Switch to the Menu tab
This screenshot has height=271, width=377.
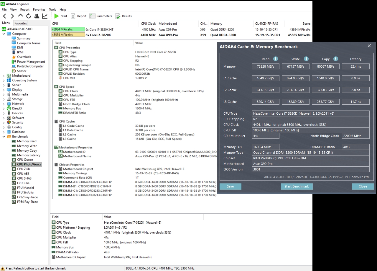point(6,23)
